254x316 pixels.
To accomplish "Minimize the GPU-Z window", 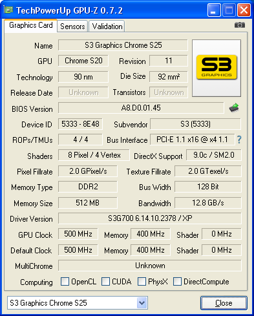I will pyautogui.click(x=214, y=10).
